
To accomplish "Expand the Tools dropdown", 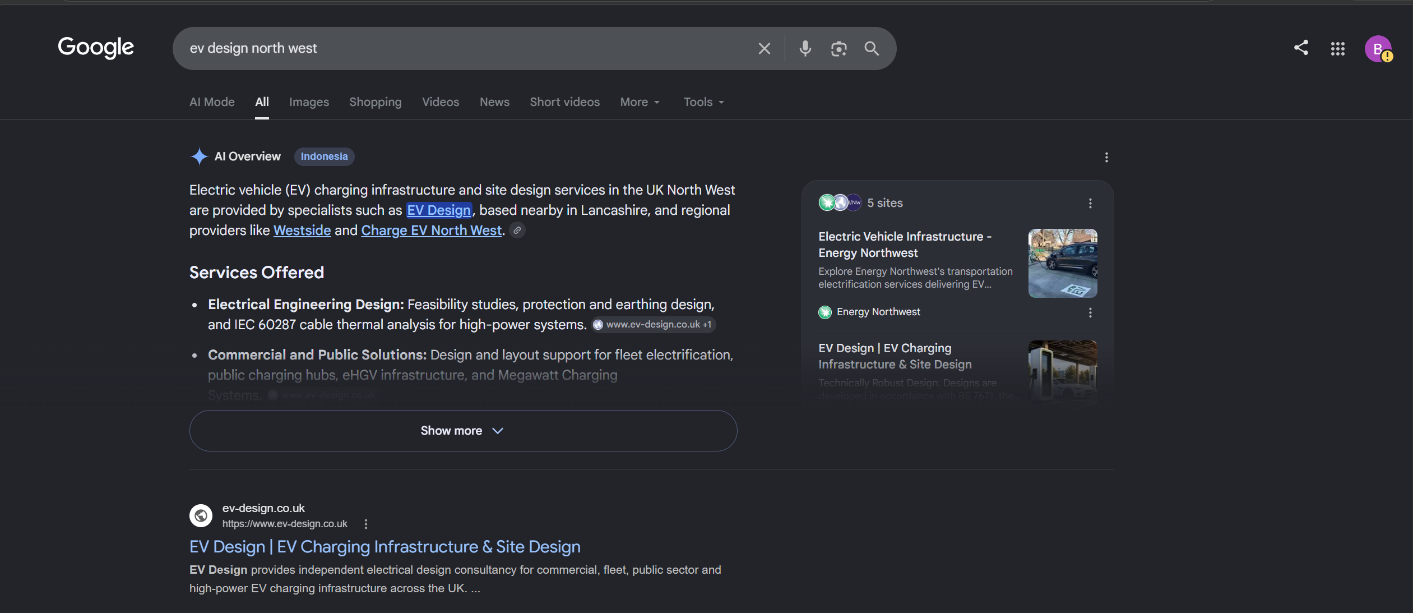I will 704,102.
